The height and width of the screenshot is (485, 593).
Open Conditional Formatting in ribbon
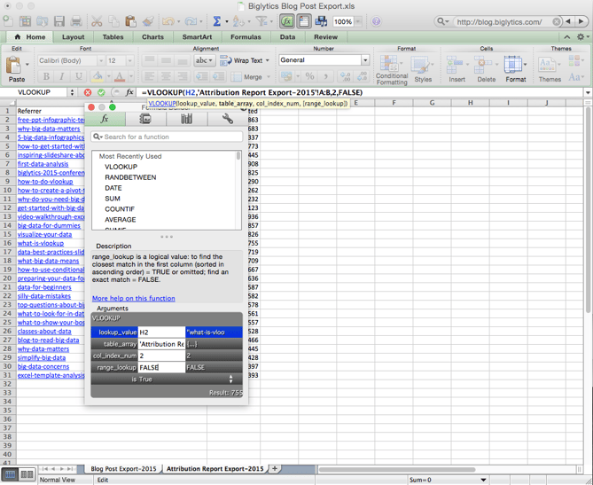pos(392,68)
